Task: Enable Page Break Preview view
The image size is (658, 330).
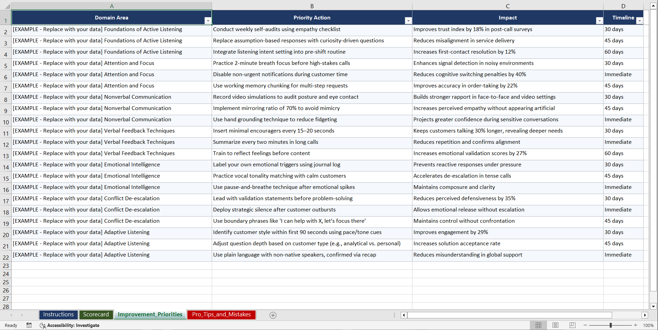Action: point(572,325)
